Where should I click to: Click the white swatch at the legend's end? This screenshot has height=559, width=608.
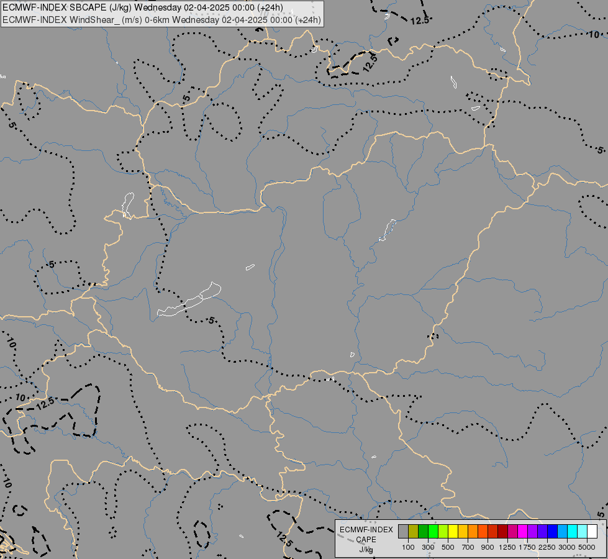click(x=592, y=532)
